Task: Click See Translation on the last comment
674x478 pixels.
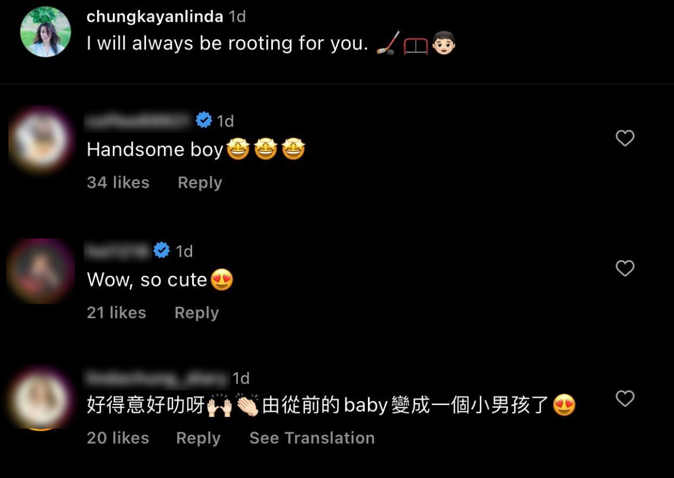Action: (x=312, y=438)
